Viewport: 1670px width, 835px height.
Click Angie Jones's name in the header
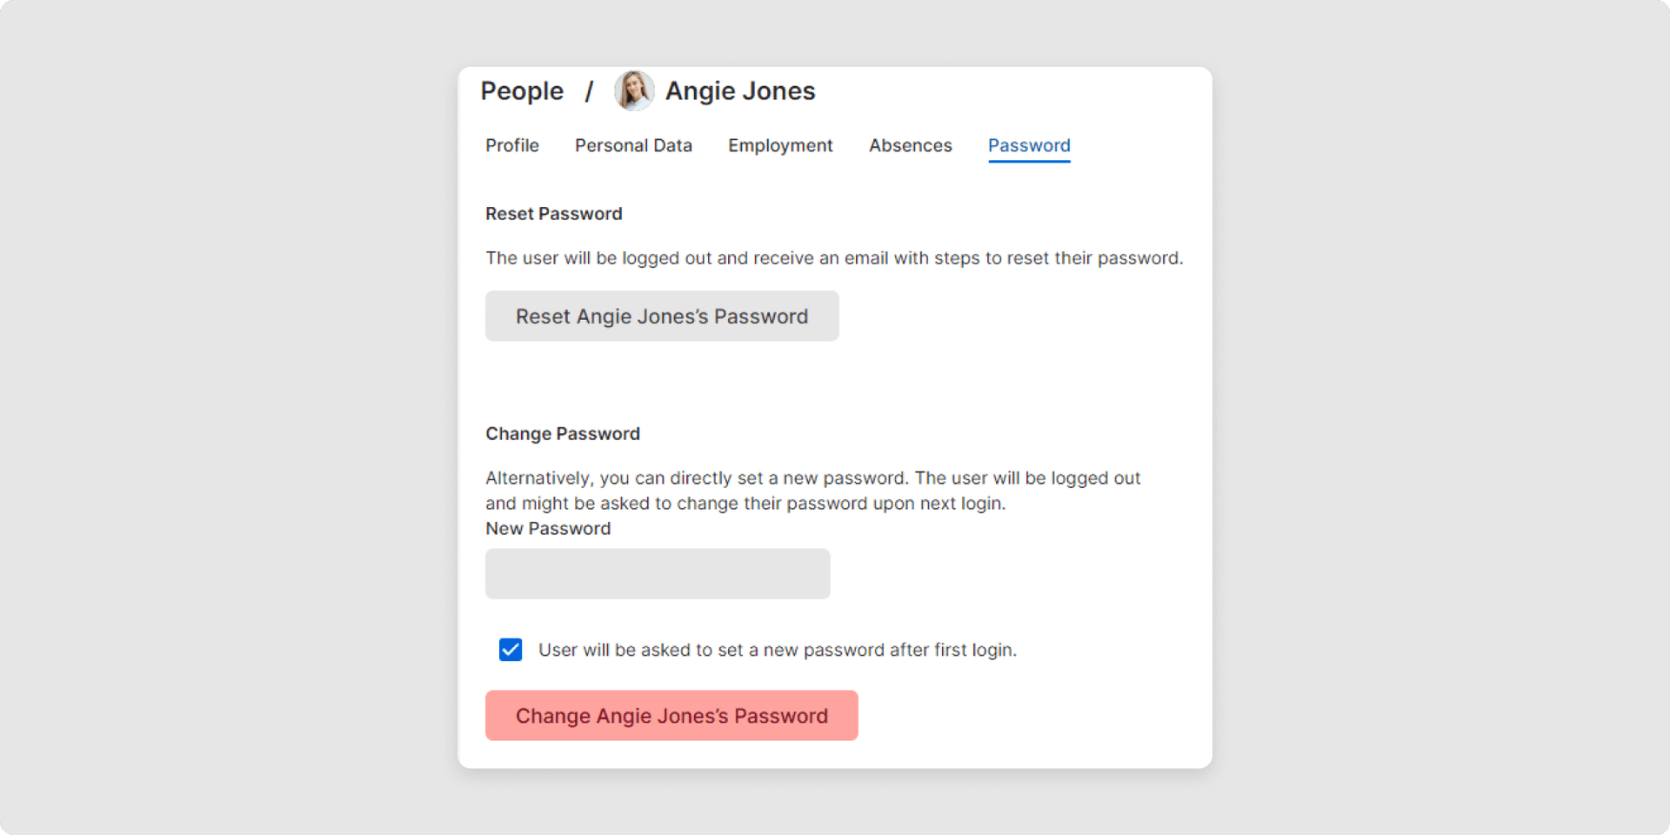tap(740, 90)
